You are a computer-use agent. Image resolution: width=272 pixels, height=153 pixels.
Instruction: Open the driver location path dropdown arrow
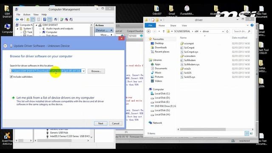(83, 71)
